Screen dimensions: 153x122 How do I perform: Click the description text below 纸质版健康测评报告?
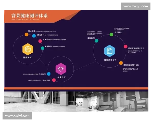[x=135, y=52]
